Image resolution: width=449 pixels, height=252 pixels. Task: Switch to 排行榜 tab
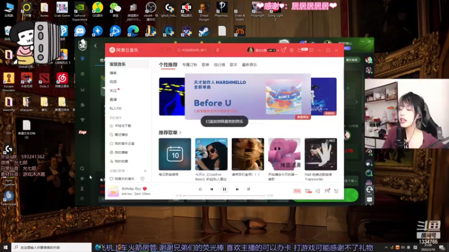[x=219, y=65]
